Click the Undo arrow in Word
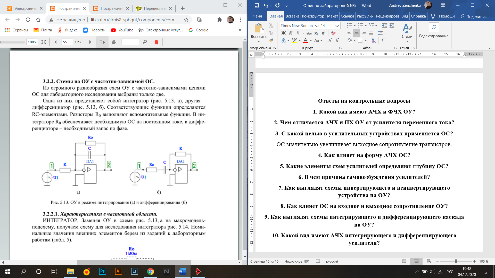 tap(266, 5)
